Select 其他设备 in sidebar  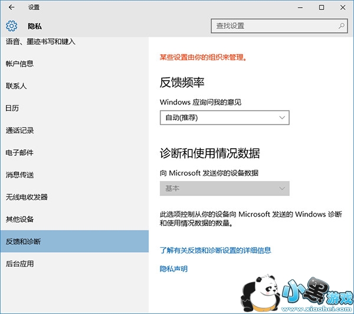pyautogui.click(x=74, y=219)
